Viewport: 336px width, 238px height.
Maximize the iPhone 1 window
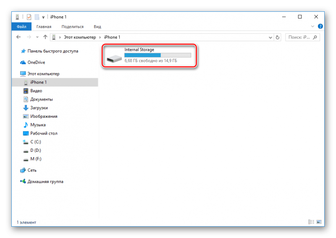300,17
